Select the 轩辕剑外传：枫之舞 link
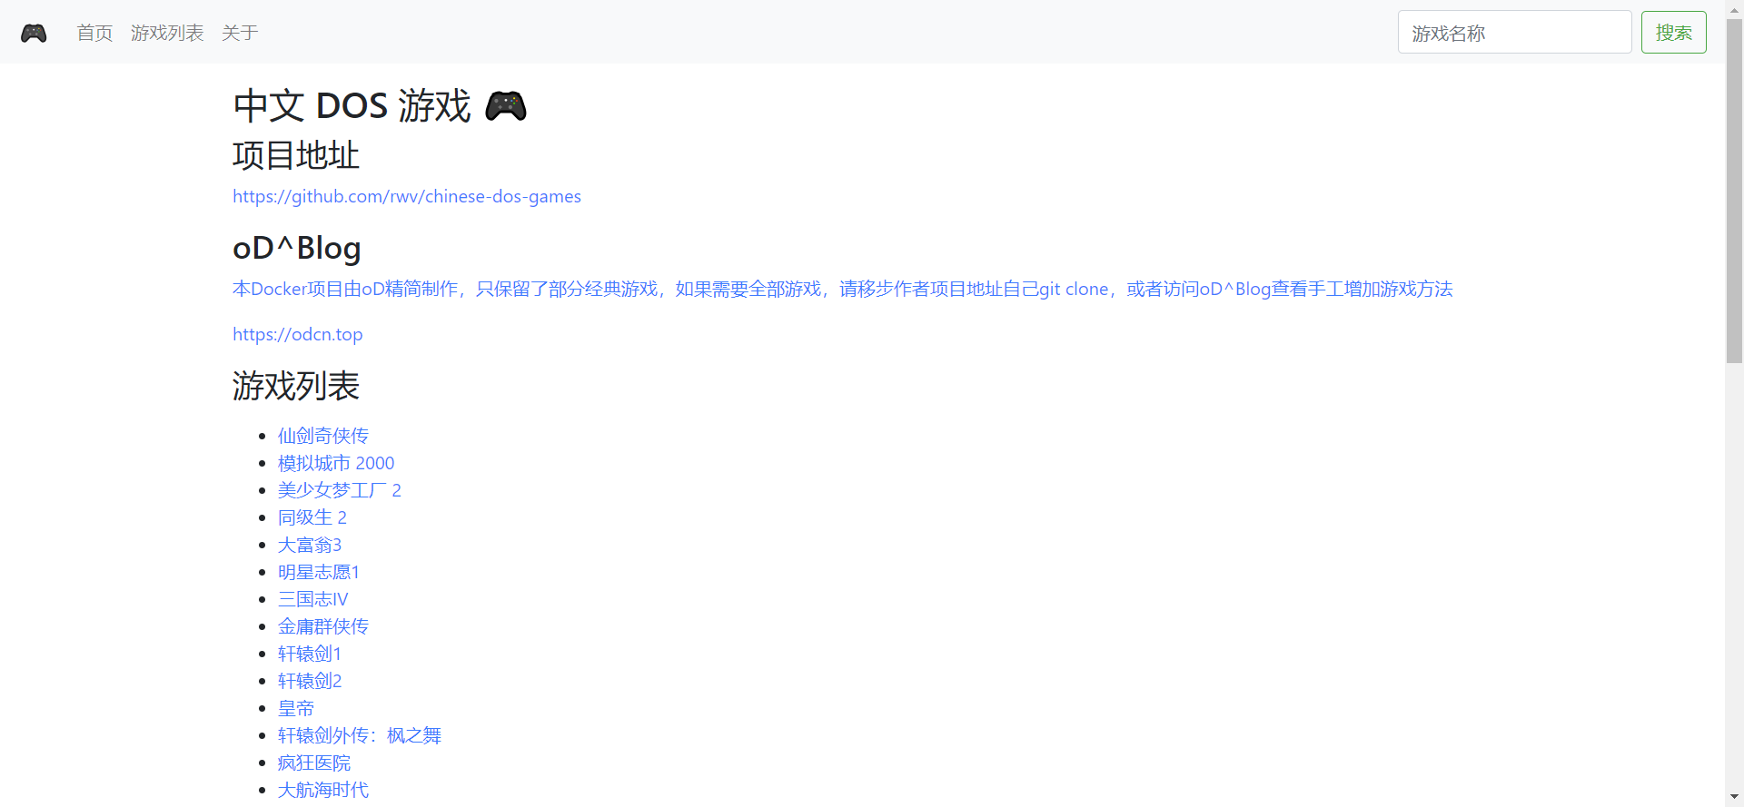 click(359, 735)
